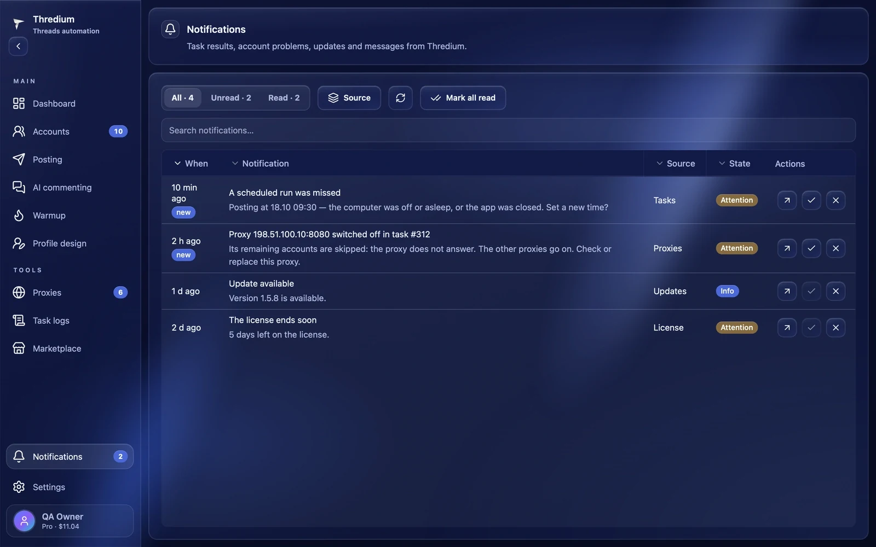Click the 'License' source cell
Viewport: 876px width, 547px height.
pos(668,328)
